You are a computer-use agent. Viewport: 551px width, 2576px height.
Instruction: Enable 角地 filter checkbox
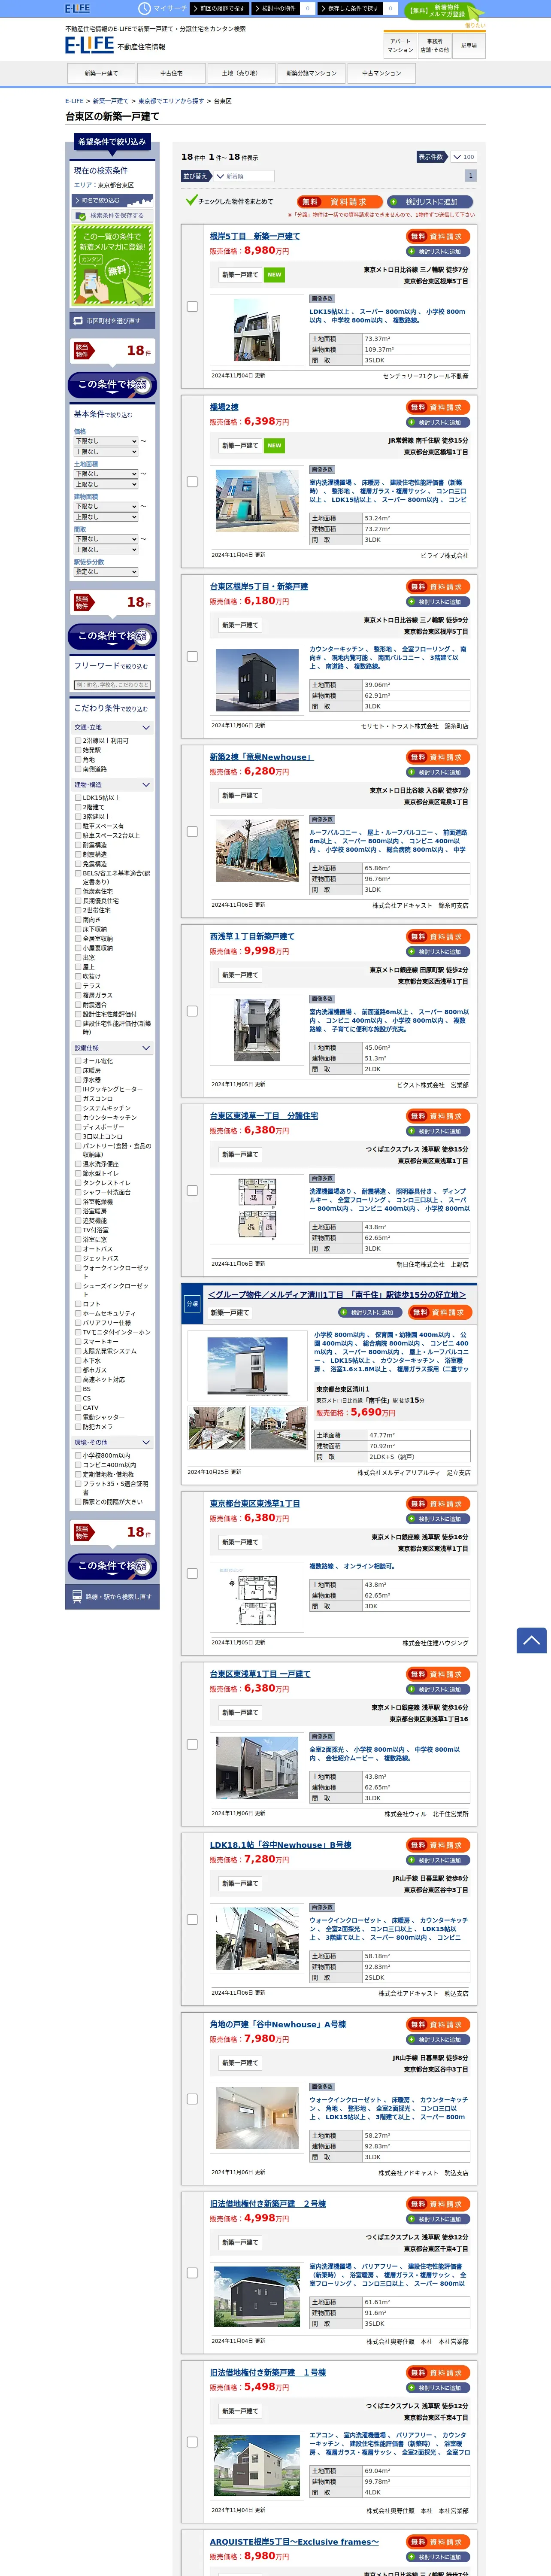tap(78, 760)
